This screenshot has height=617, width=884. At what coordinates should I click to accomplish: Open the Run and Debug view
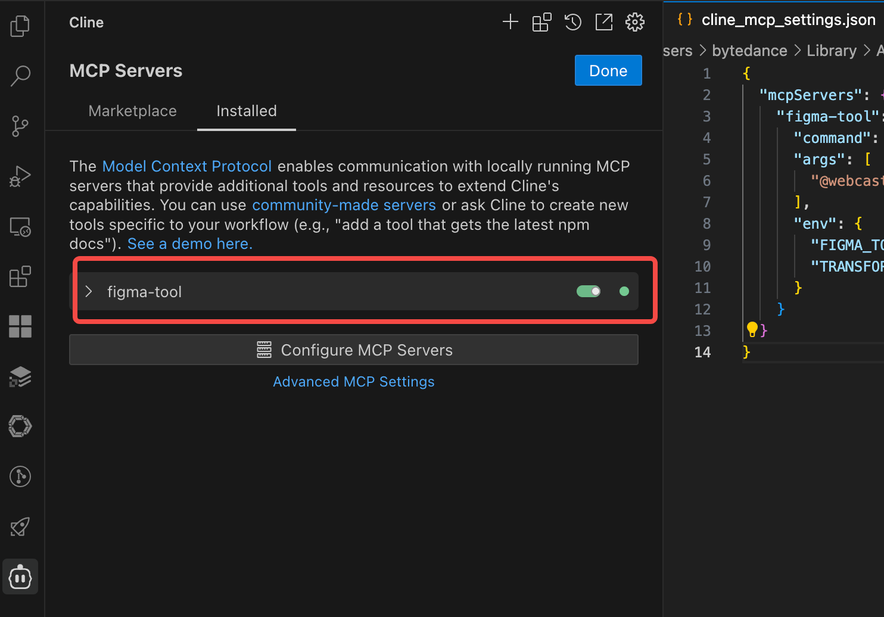tap(20, 176)
